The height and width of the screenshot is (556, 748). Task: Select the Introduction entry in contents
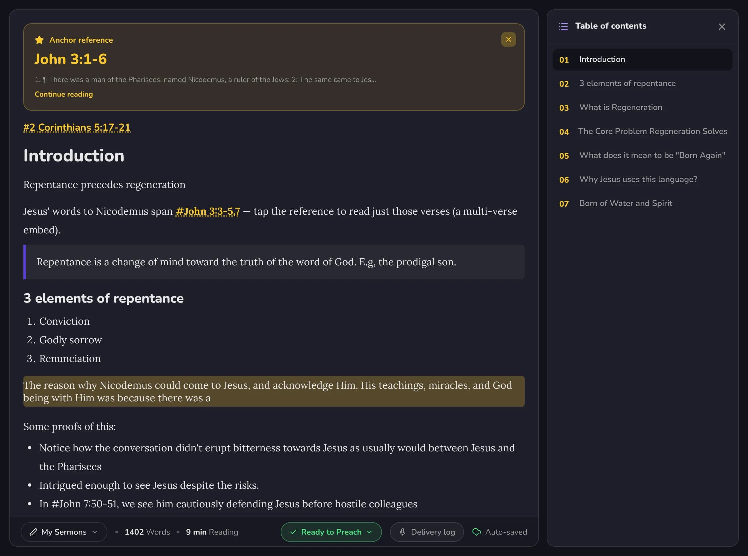[x=642, y=60]
